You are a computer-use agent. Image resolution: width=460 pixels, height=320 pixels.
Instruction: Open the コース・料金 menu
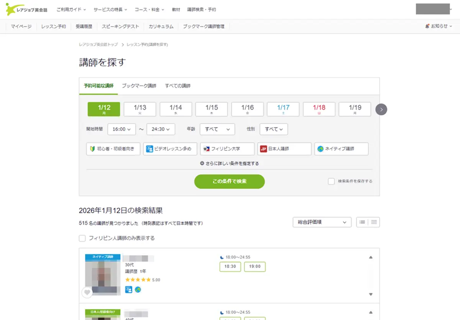[149, 10]
